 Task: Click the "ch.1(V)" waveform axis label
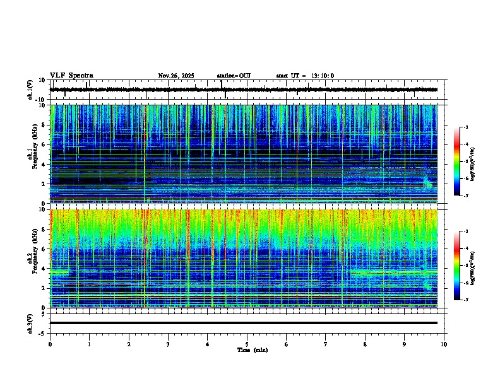tap(30, 90)
